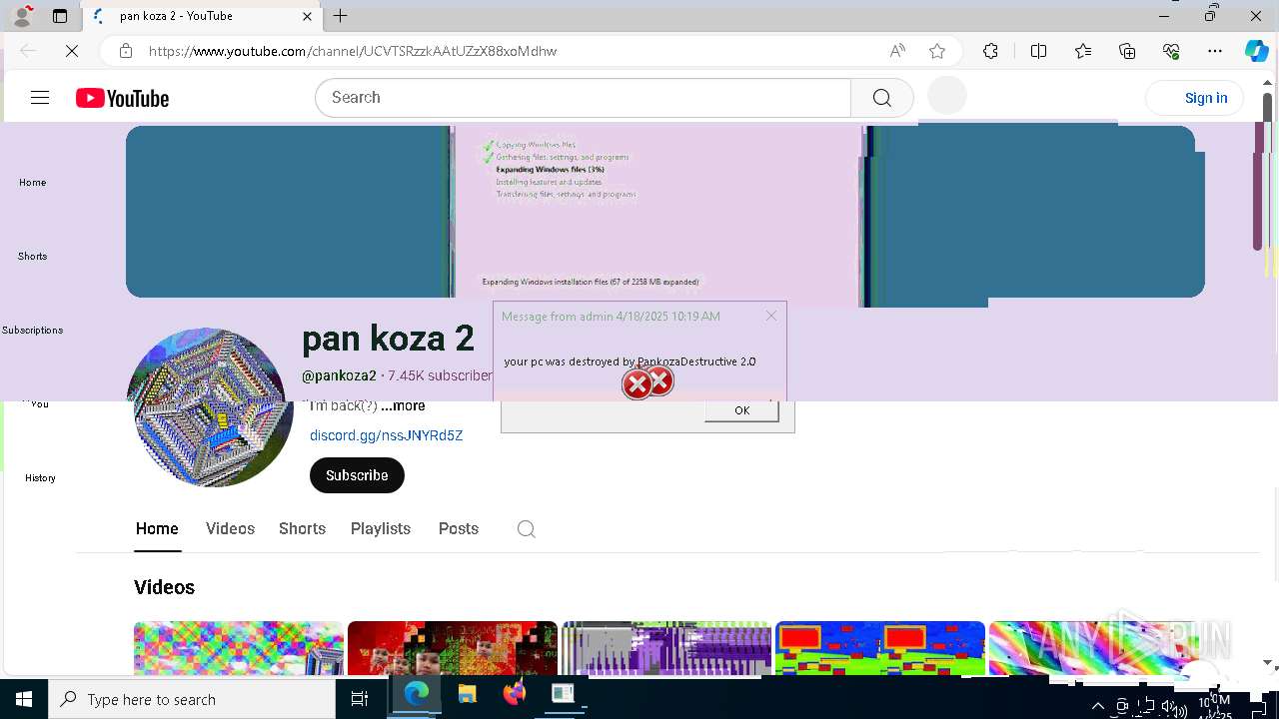Click the @pankoza2 channel handle

click(x=339, y=375)
